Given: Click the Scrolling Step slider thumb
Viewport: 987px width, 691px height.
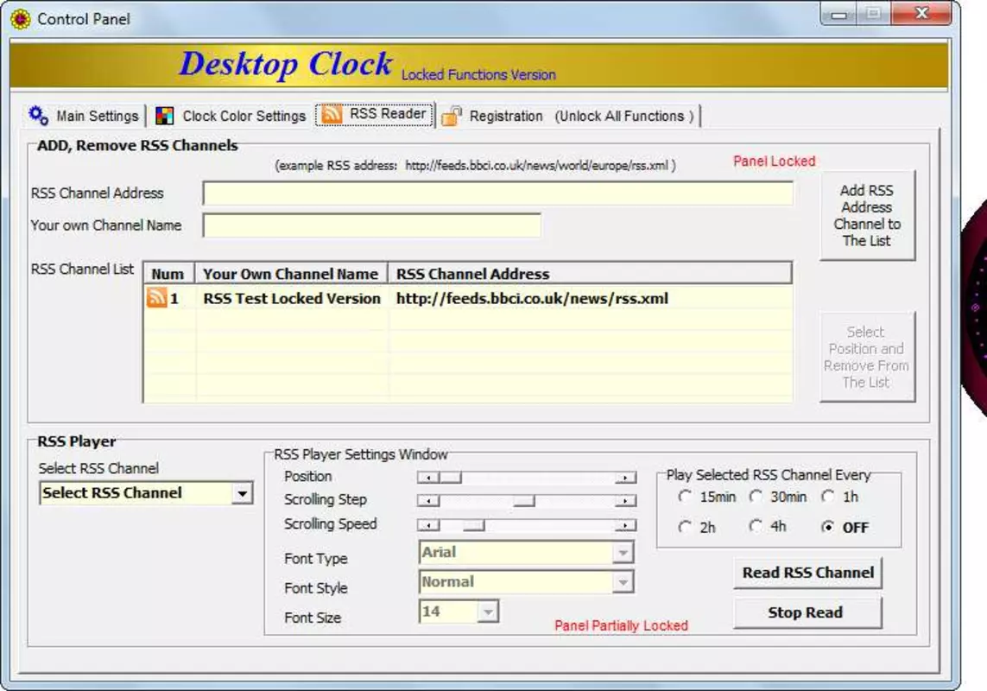Looking at the screenshot, I should click(x=523, y=501).
